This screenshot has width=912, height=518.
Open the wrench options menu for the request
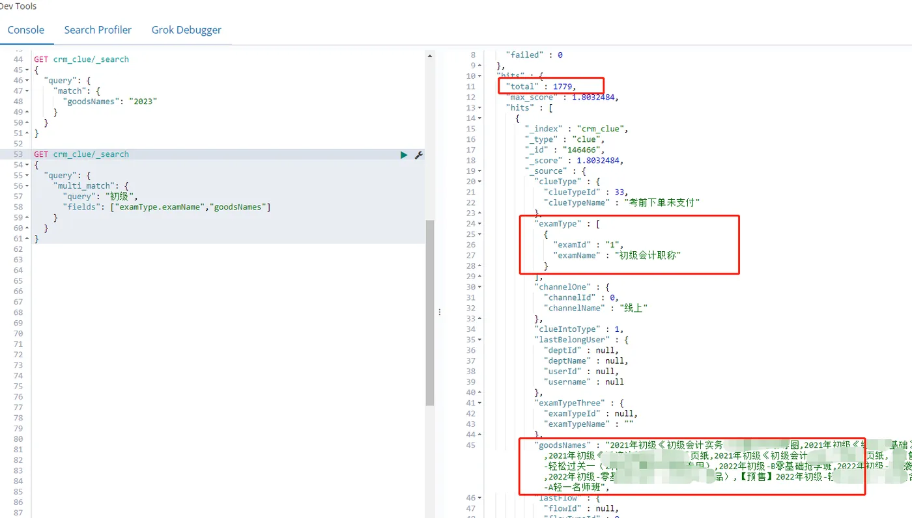[x=419, y=155]
